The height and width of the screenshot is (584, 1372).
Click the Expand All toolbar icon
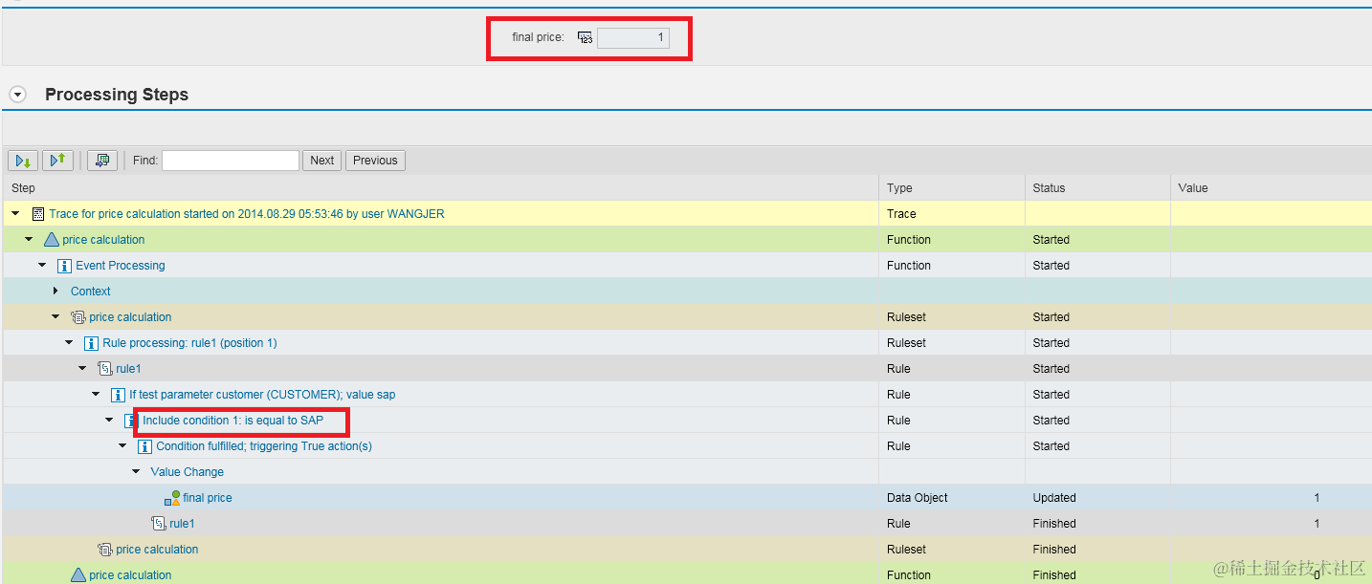[x=23, y=161]
